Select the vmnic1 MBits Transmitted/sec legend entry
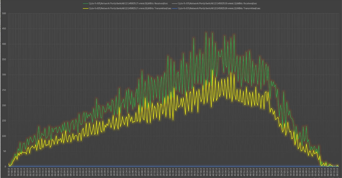 216,8
